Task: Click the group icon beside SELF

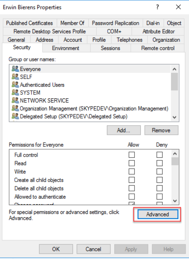Action: tap(15, 77)
